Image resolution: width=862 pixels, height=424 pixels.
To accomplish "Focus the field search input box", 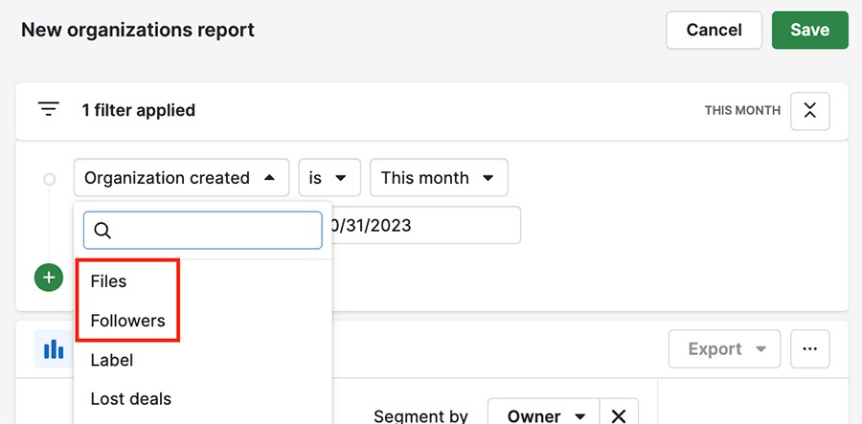I will click(203, 230).
